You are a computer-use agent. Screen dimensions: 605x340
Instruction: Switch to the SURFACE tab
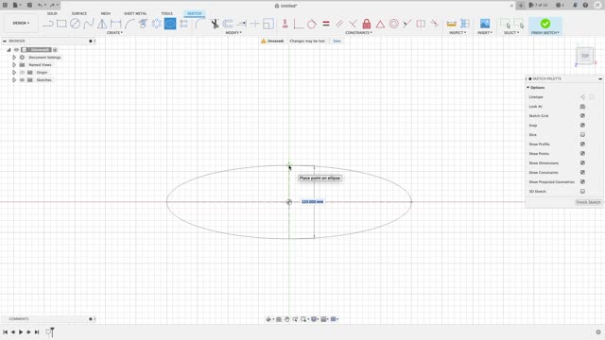[x=79, y=13]
